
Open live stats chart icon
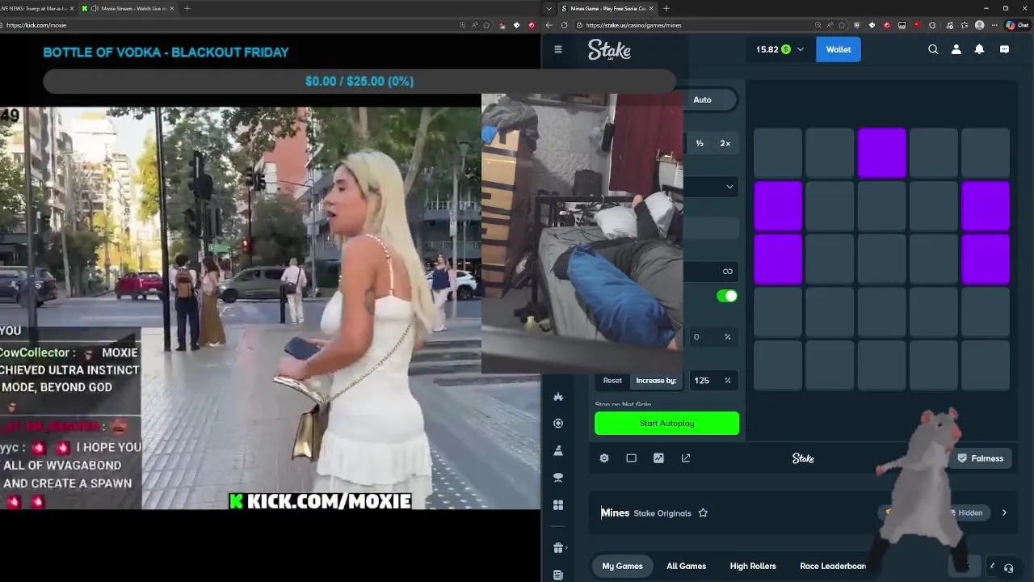[658, 458]
